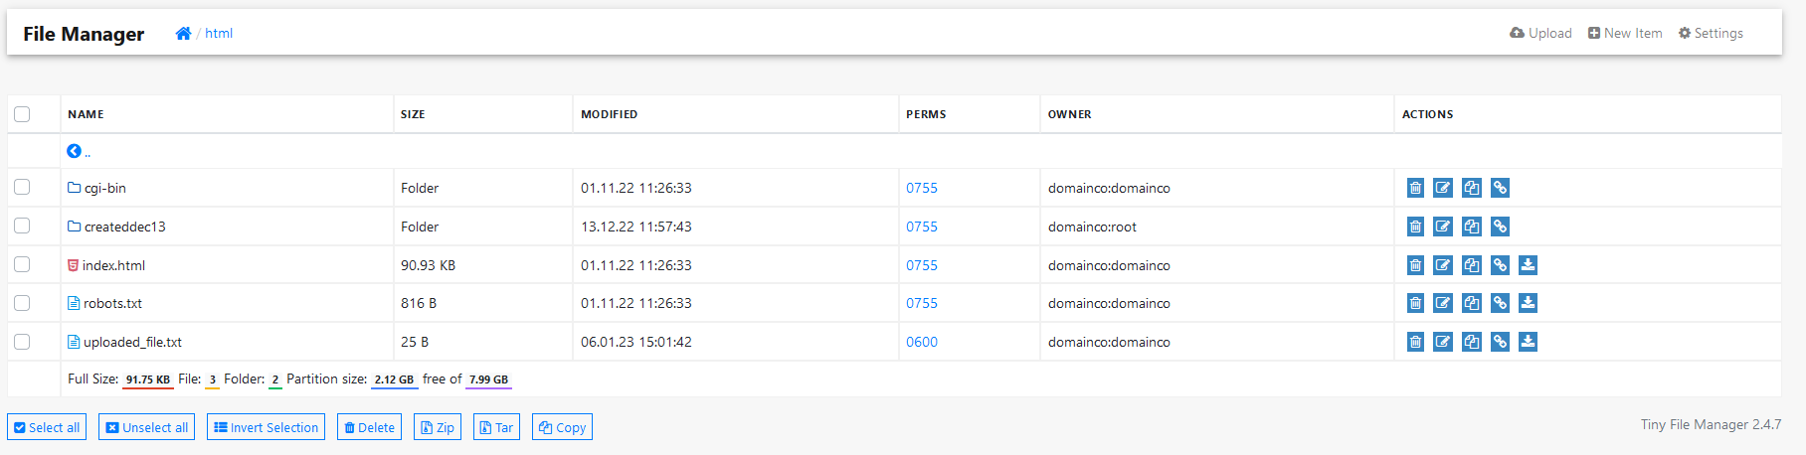The height and width of the screenshot is (455, 1806).
Task: Toggle the select-all header checkbox
Action: point(22,114)
